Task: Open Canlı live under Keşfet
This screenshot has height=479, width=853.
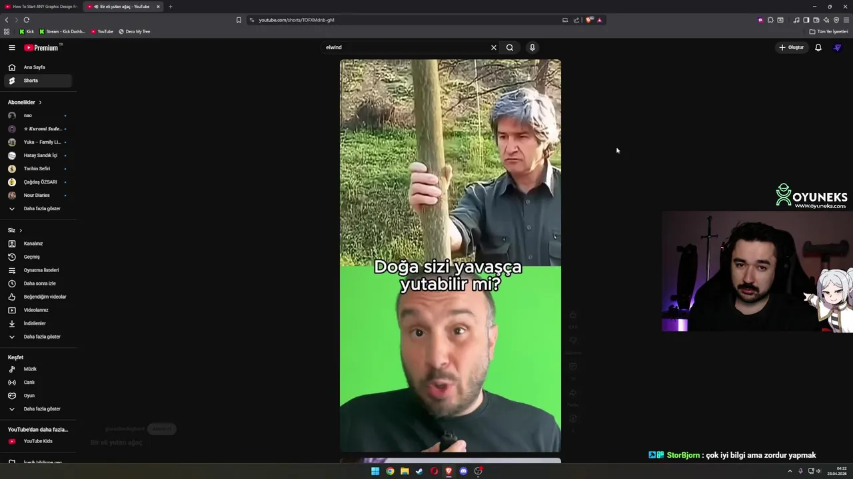Action: 38,382
